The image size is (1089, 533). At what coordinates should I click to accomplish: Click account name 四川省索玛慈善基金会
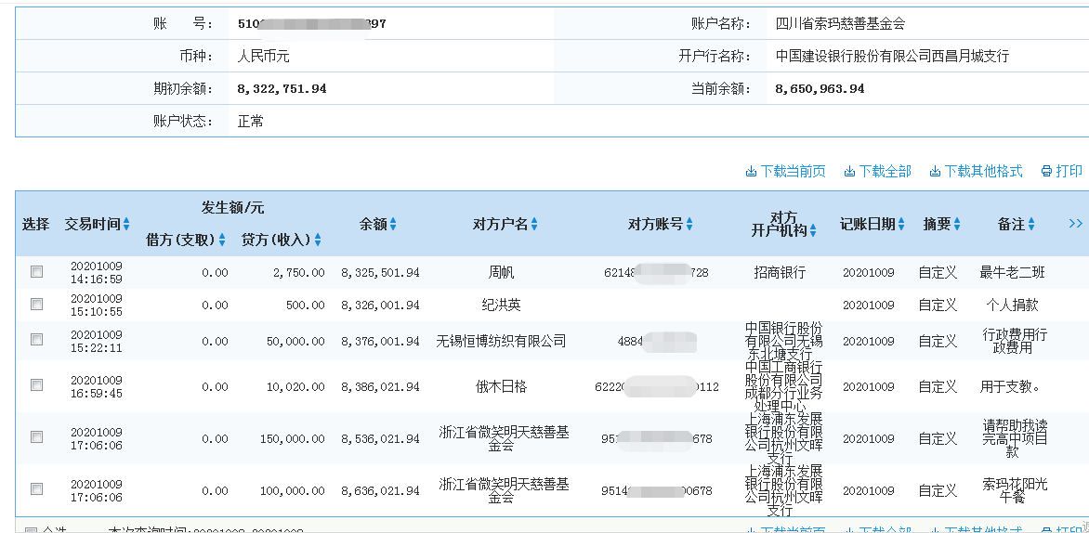[x=840, y=24]
